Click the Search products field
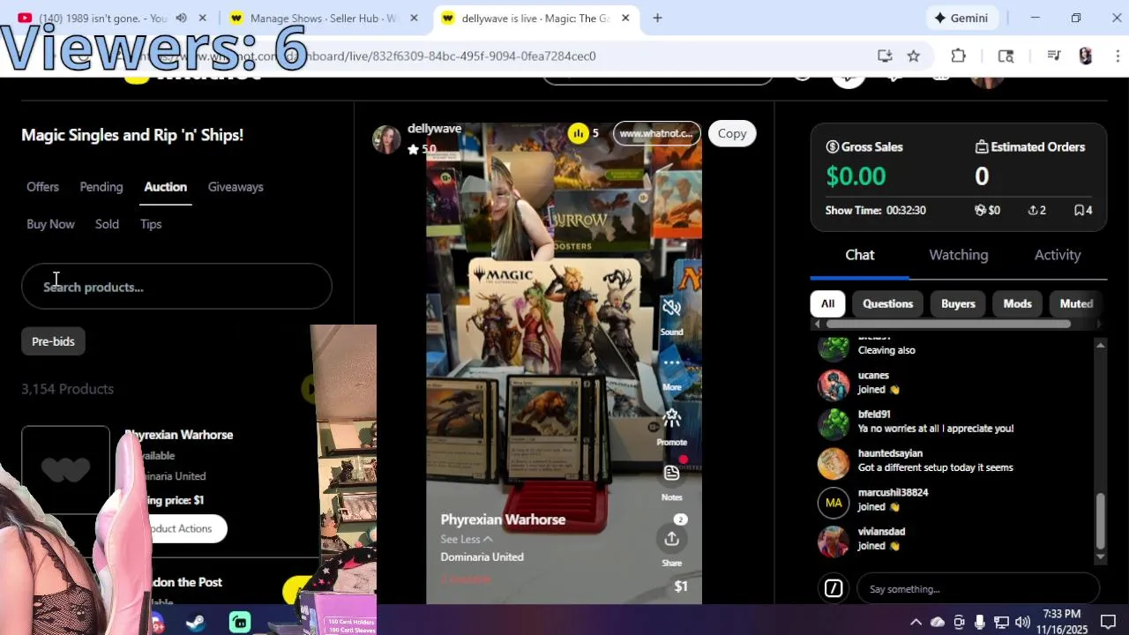The width and height of the screenshot is (1129, 635). [176, 287]
